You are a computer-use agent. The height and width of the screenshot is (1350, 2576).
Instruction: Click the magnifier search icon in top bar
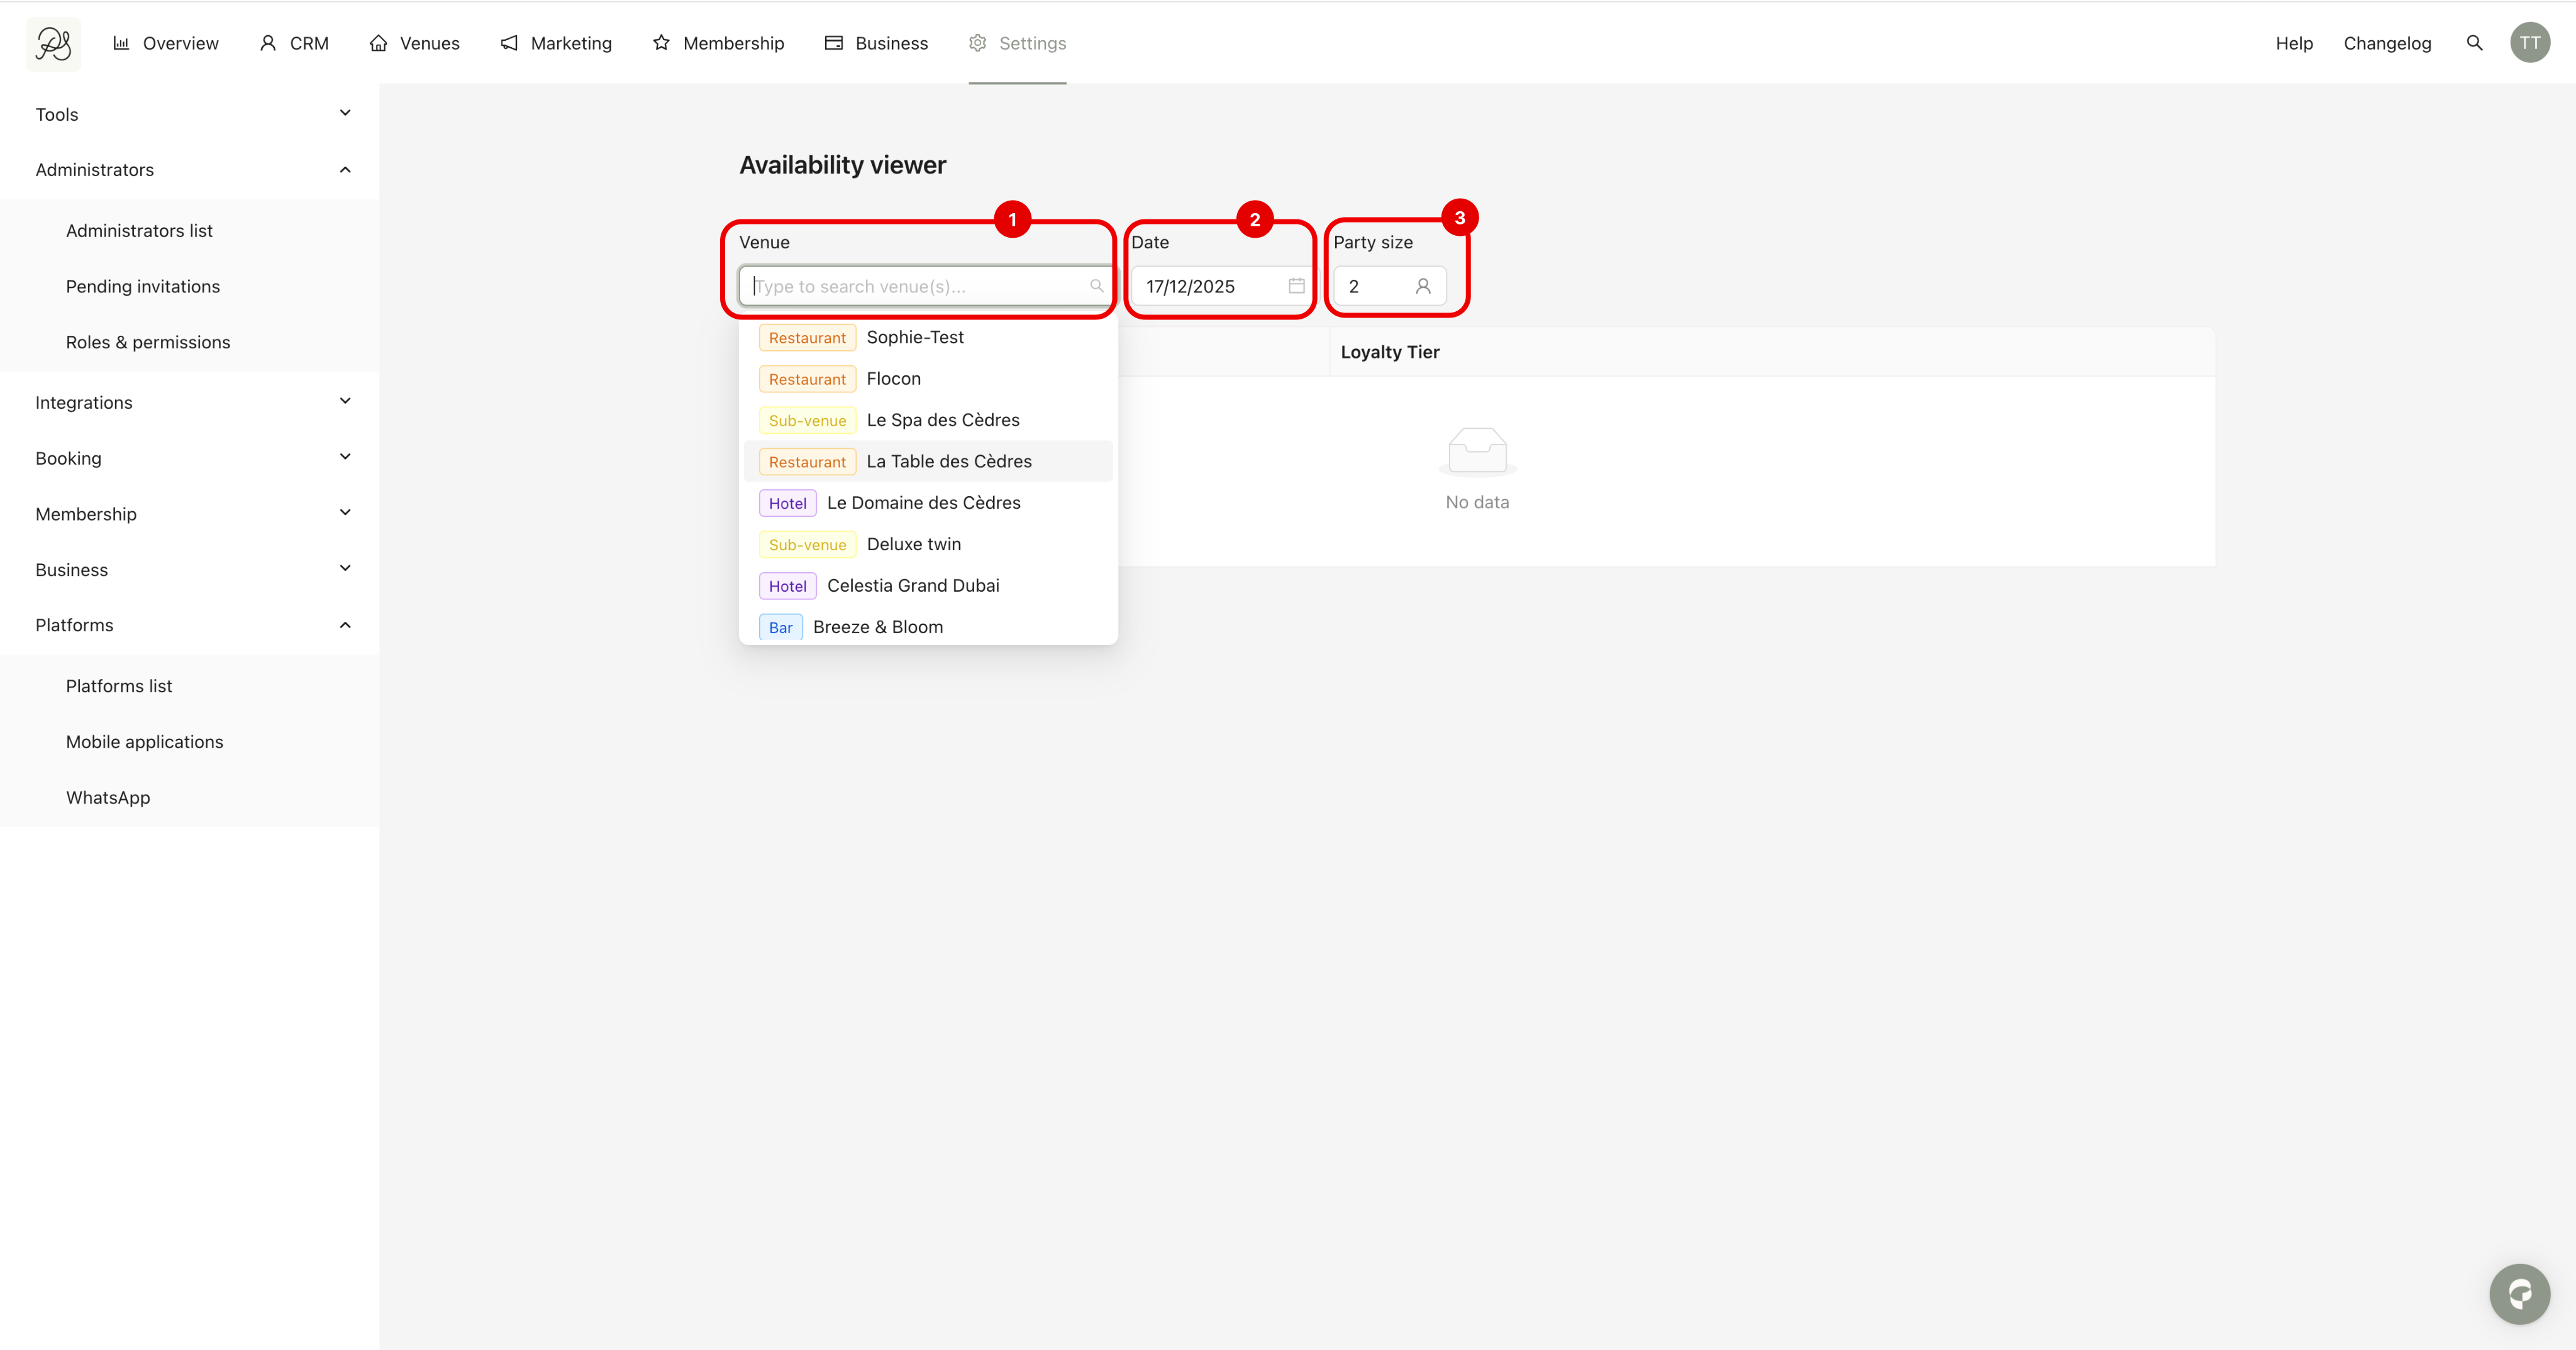pos(2474,43)
